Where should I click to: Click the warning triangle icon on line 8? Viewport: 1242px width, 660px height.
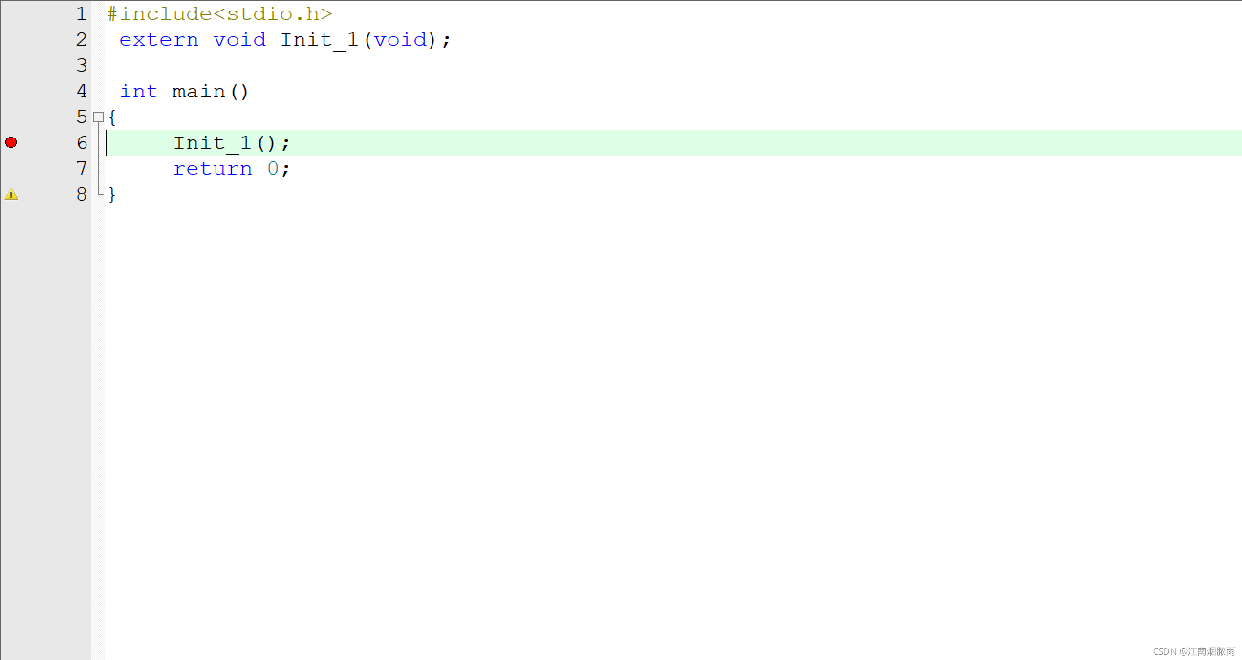click(11, 194)
